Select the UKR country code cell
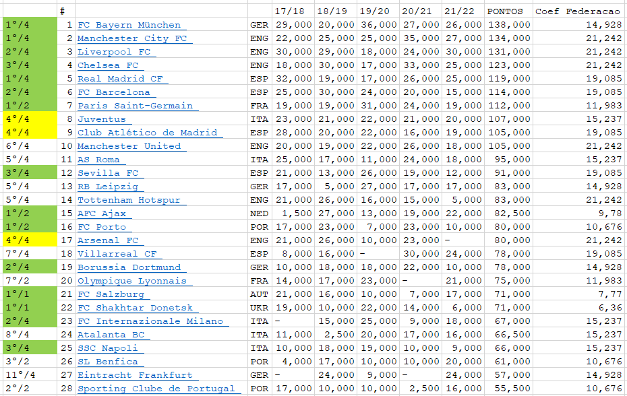Screen dimensions: 627x396 [x=260, y=308]
